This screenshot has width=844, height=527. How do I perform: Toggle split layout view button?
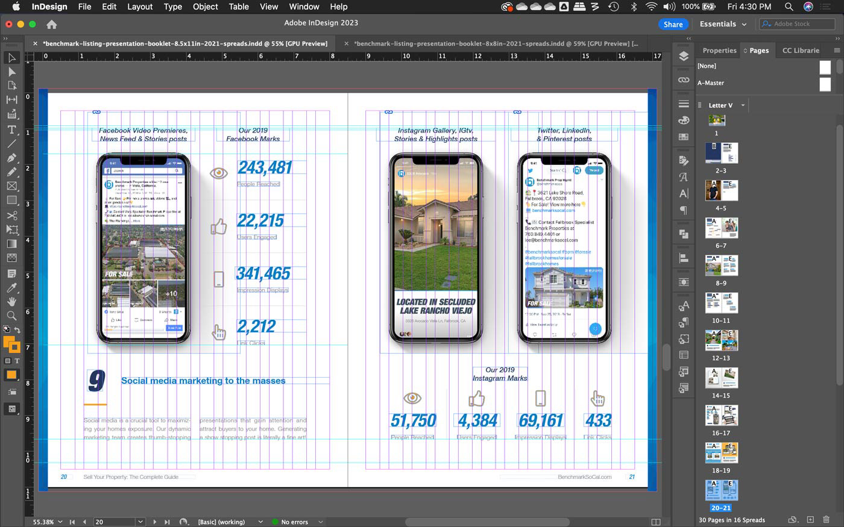click(656, 522)
